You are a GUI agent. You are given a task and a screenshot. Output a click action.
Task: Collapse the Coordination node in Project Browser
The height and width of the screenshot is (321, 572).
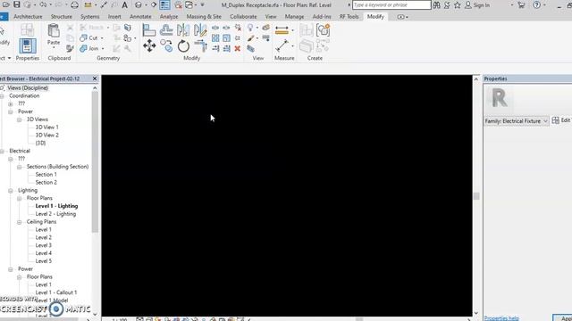coord(2,96)
